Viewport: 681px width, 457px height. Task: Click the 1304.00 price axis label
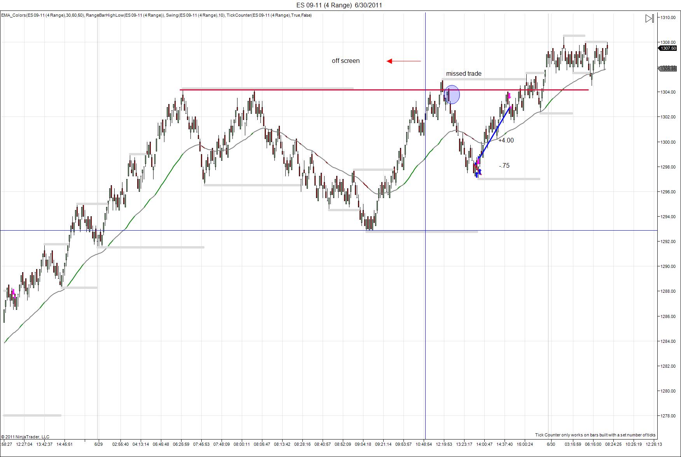(x=668, y=92)
